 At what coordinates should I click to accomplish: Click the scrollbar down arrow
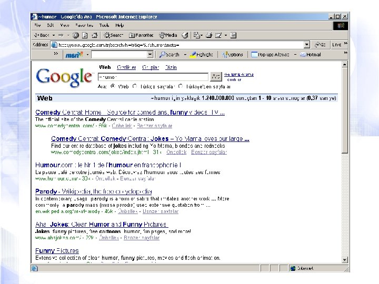[345, 260]
